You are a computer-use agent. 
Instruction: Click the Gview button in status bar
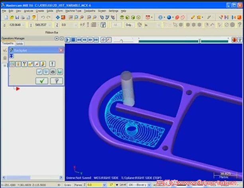[67, 185]
